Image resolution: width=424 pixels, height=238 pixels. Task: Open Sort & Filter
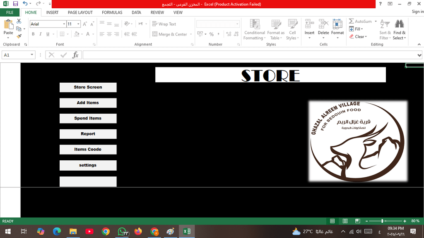click(x=385, y=30)
